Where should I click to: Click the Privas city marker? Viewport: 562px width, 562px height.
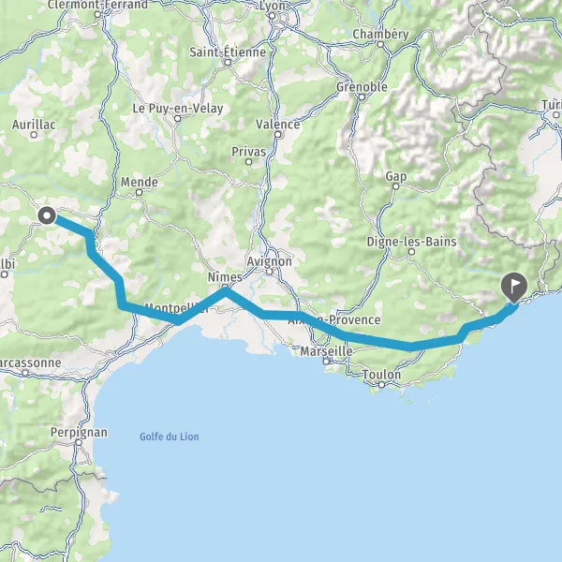click(249, 162)
